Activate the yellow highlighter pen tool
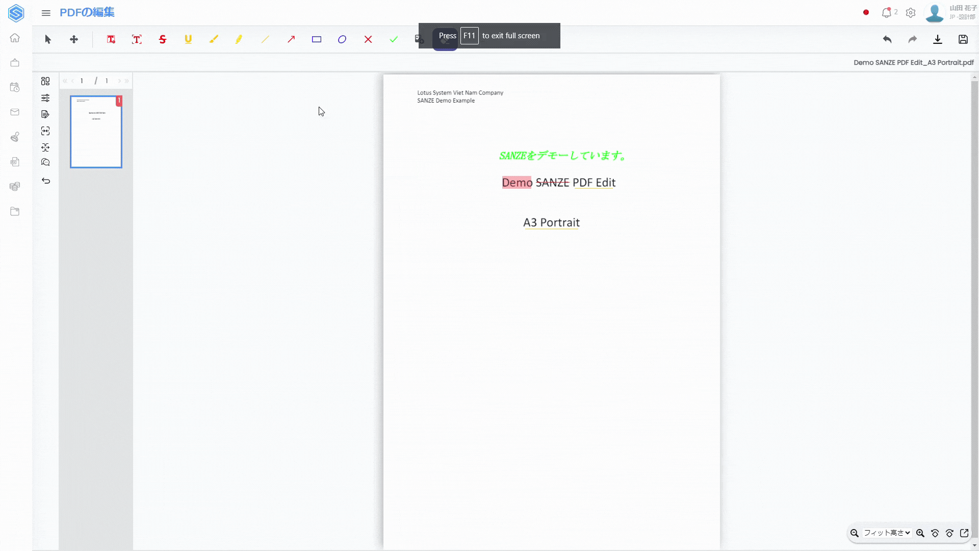 pos(239,39)
